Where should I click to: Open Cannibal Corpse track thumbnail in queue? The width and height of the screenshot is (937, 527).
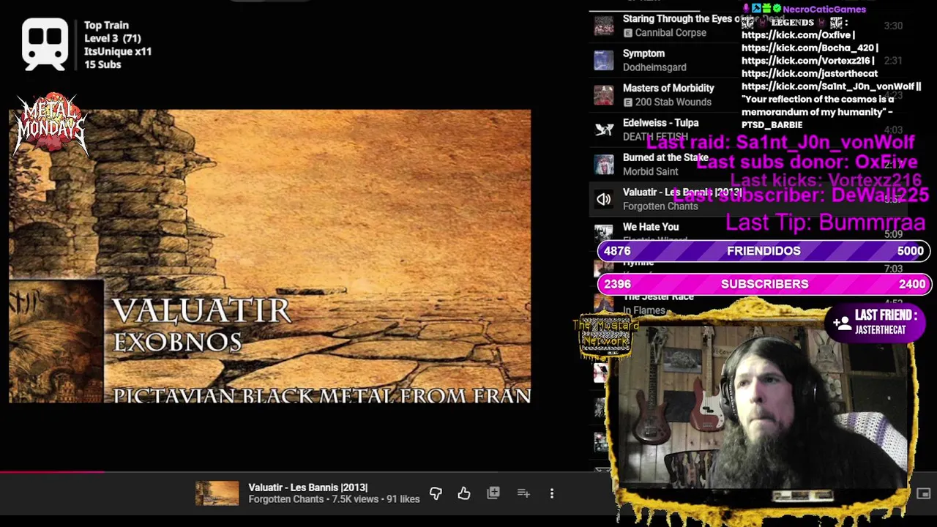604,26
